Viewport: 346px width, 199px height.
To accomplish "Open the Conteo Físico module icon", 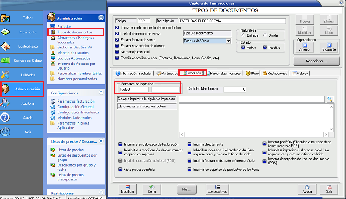I will pos(6,46).
